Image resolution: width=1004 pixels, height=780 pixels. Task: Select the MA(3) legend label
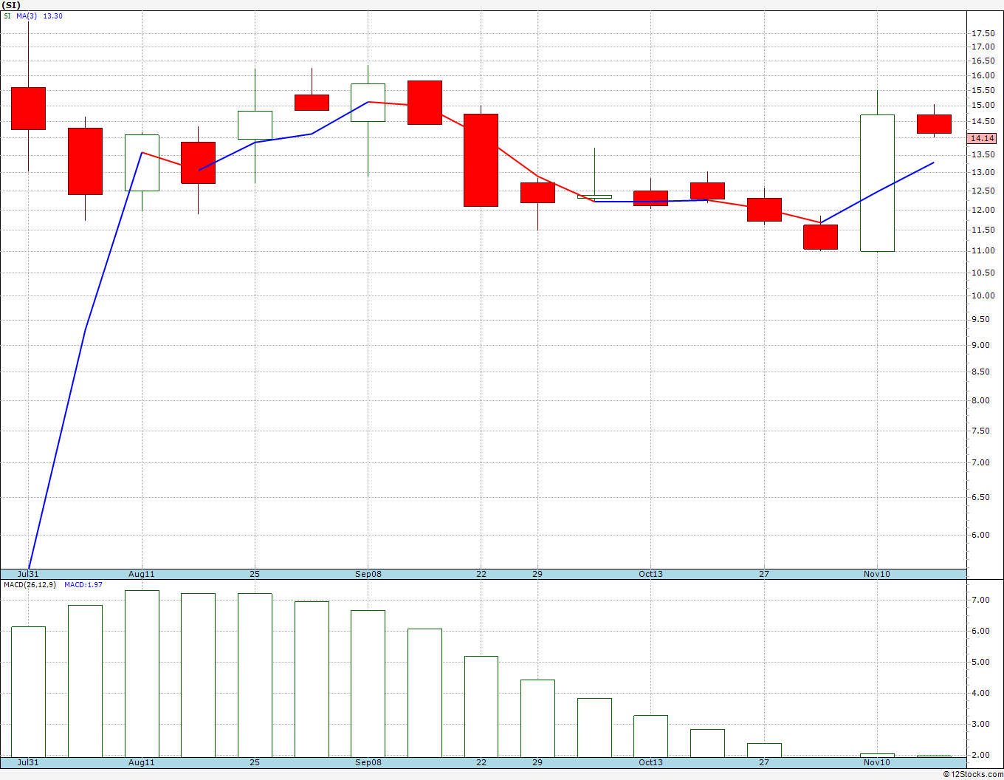(27, 16)
